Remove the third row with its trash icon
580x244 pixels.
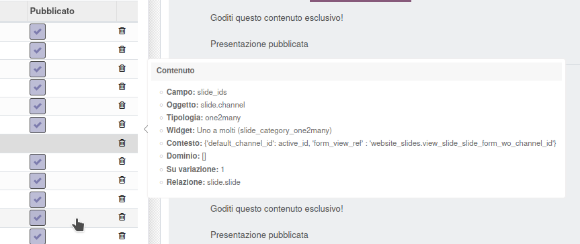[122, 68]
